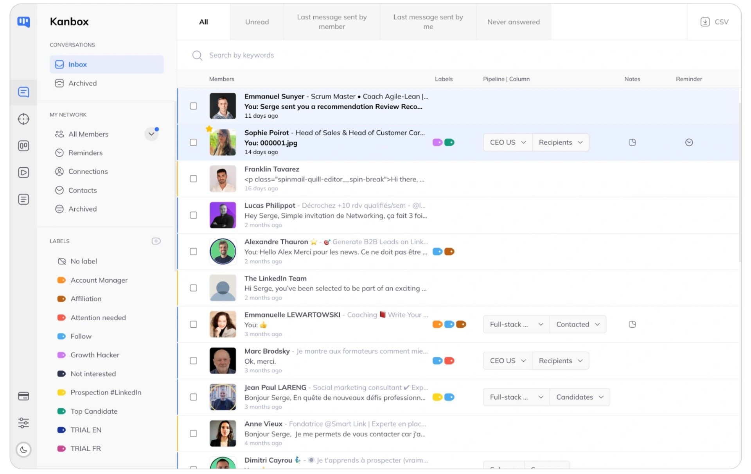Click the reminder clock icon on Sophie Poirot's row
The image size is (751, 474).
[x=689, y=142]
